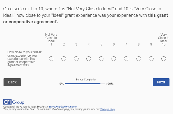Select rating 10 Very Close to Ideal
Viewport: 173px width, 114px height.
(x=164, y=58)
